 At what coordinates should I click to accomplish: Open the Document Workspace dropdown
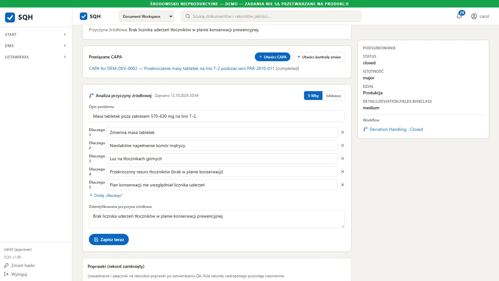pos(146,16)
